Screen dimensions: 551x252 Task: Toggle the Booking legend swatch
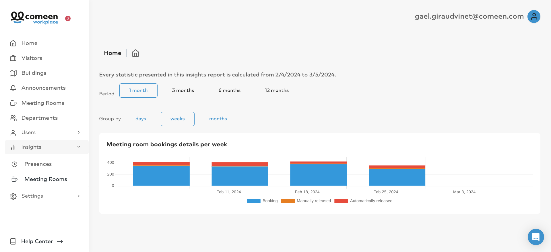254,201
